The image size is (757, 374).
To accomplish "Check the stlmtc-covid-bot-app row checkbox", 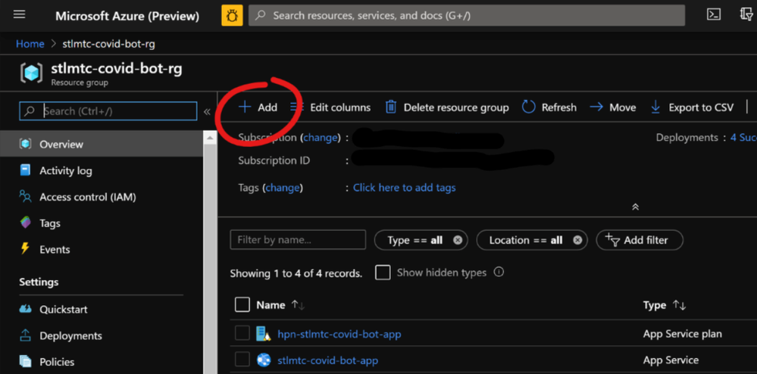I will click(242, 360).
